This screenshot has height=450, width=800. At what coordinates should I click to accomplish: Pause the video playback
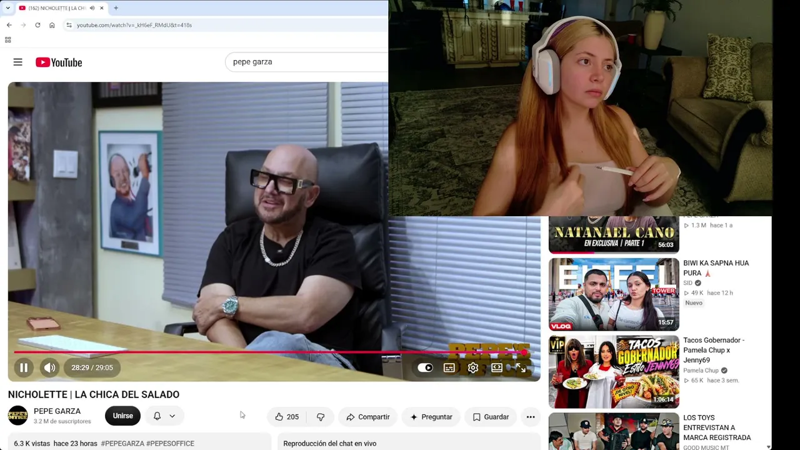[24, 367]
